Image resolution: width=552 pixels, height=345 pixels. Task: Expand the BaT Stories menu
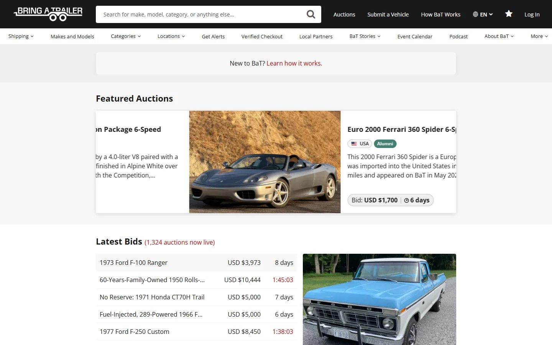[x=365, y=36]
